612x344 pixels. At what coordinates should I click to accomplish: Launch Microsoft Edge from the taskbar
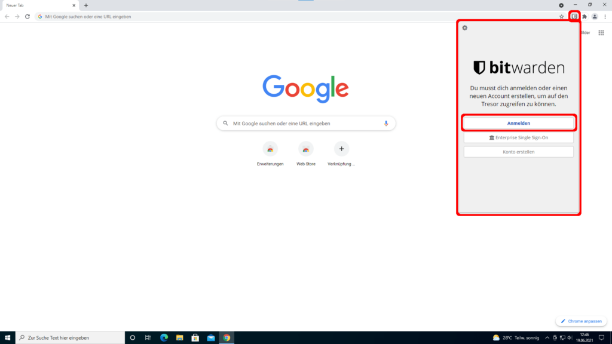point(164,338)
